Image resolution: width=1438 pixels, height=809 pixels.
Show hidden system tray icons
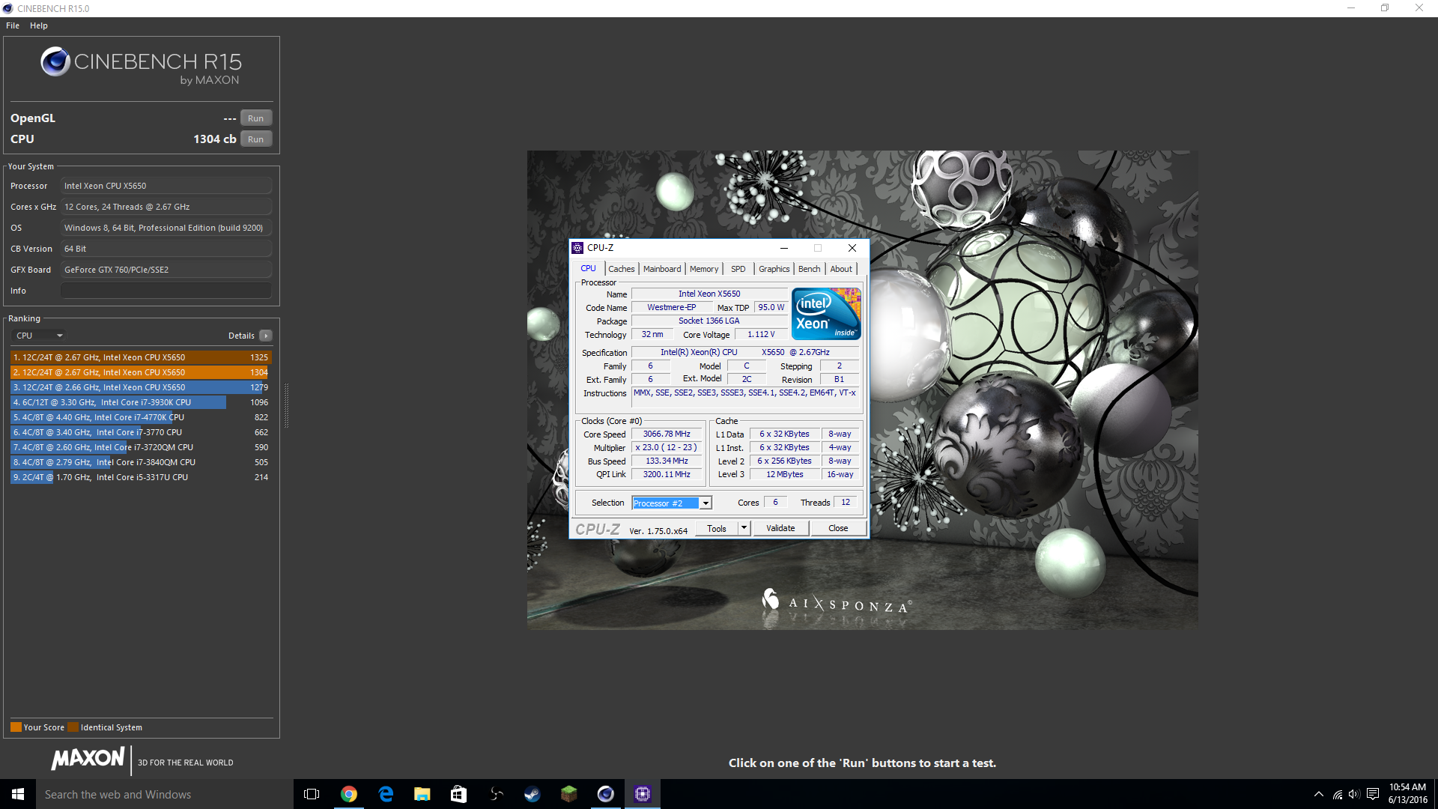[x=1318, y=794]
